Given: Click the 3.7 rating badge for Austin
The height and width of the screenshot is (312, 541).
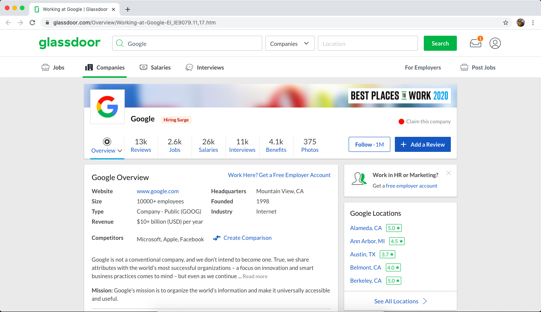Looking at the screenshot, I should point(388,254).
